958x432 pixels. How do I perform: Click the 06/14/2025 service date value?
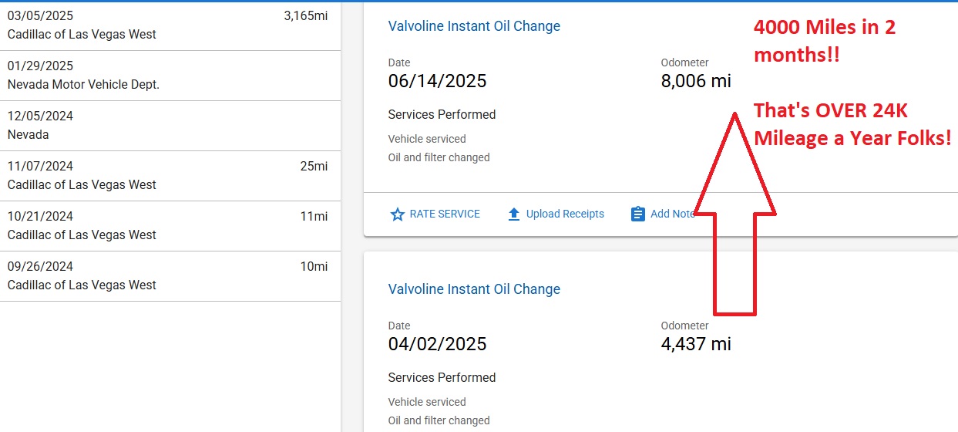tap(437, 81)
